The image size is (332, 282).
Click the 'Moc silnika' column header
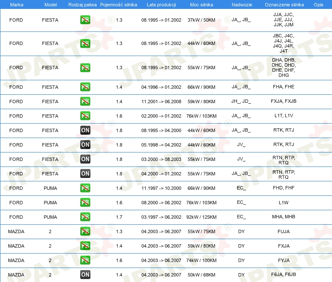pyautogui.click(x=201, y=4)
